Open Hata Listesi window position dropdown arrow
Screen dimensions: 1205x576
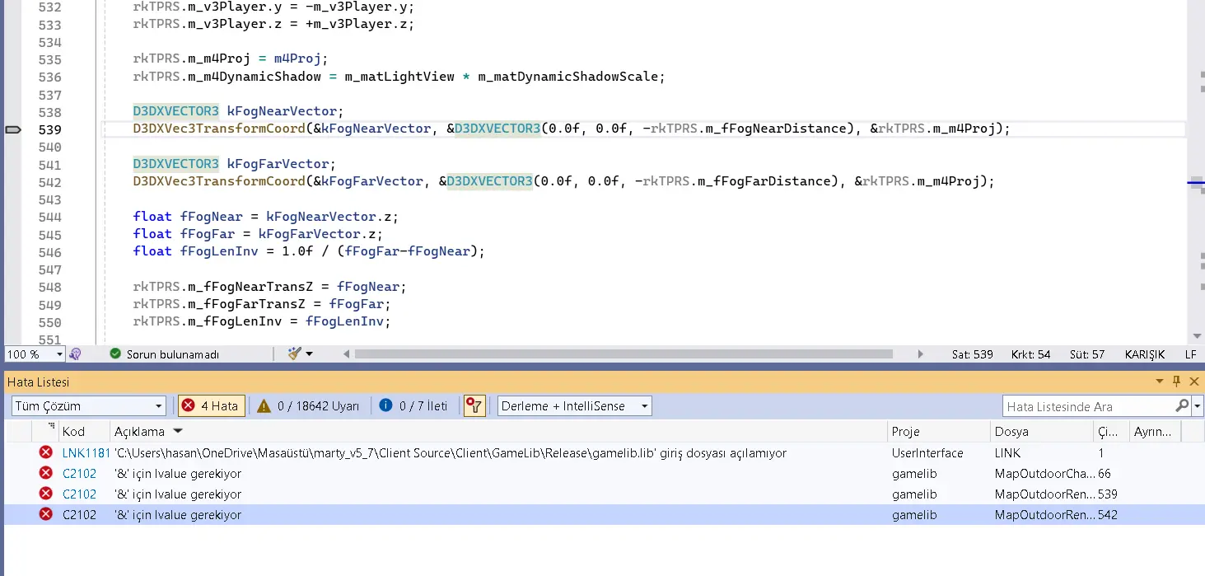[x=1161, y=382]
